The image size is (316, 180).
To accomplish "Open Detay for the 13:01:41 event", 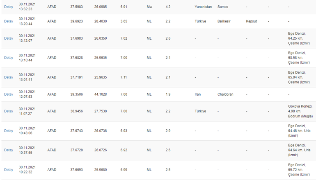I will click(x=9, y=77).
